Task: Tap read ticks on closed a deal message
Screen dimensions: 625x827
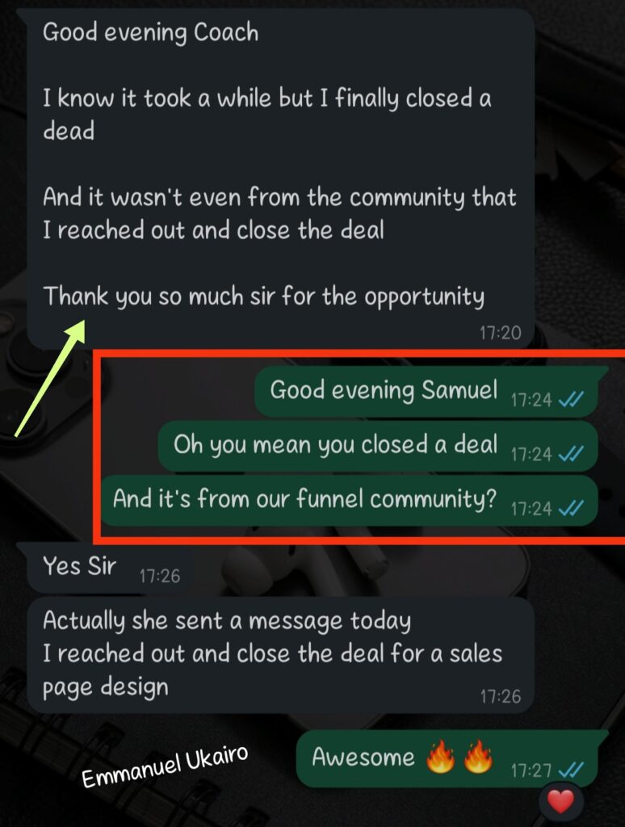Action: click(571, 454)
